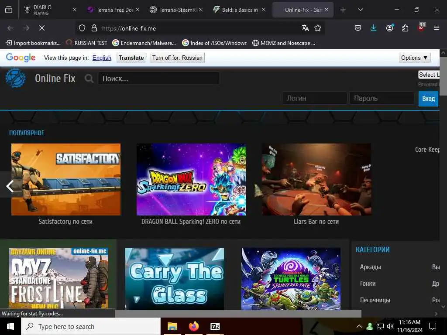447x335 pixels.
Task: Focus the Поиск search field
Action: point(159,79)
